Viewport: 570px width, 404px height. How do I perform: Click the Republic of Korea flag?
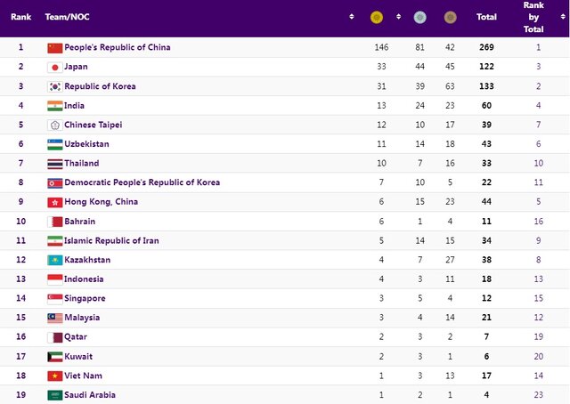pyautogui.click(x=54, y=86)
